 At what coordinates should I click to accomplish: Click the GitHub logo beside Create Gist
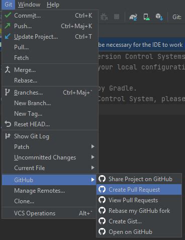tap(102, 221)
